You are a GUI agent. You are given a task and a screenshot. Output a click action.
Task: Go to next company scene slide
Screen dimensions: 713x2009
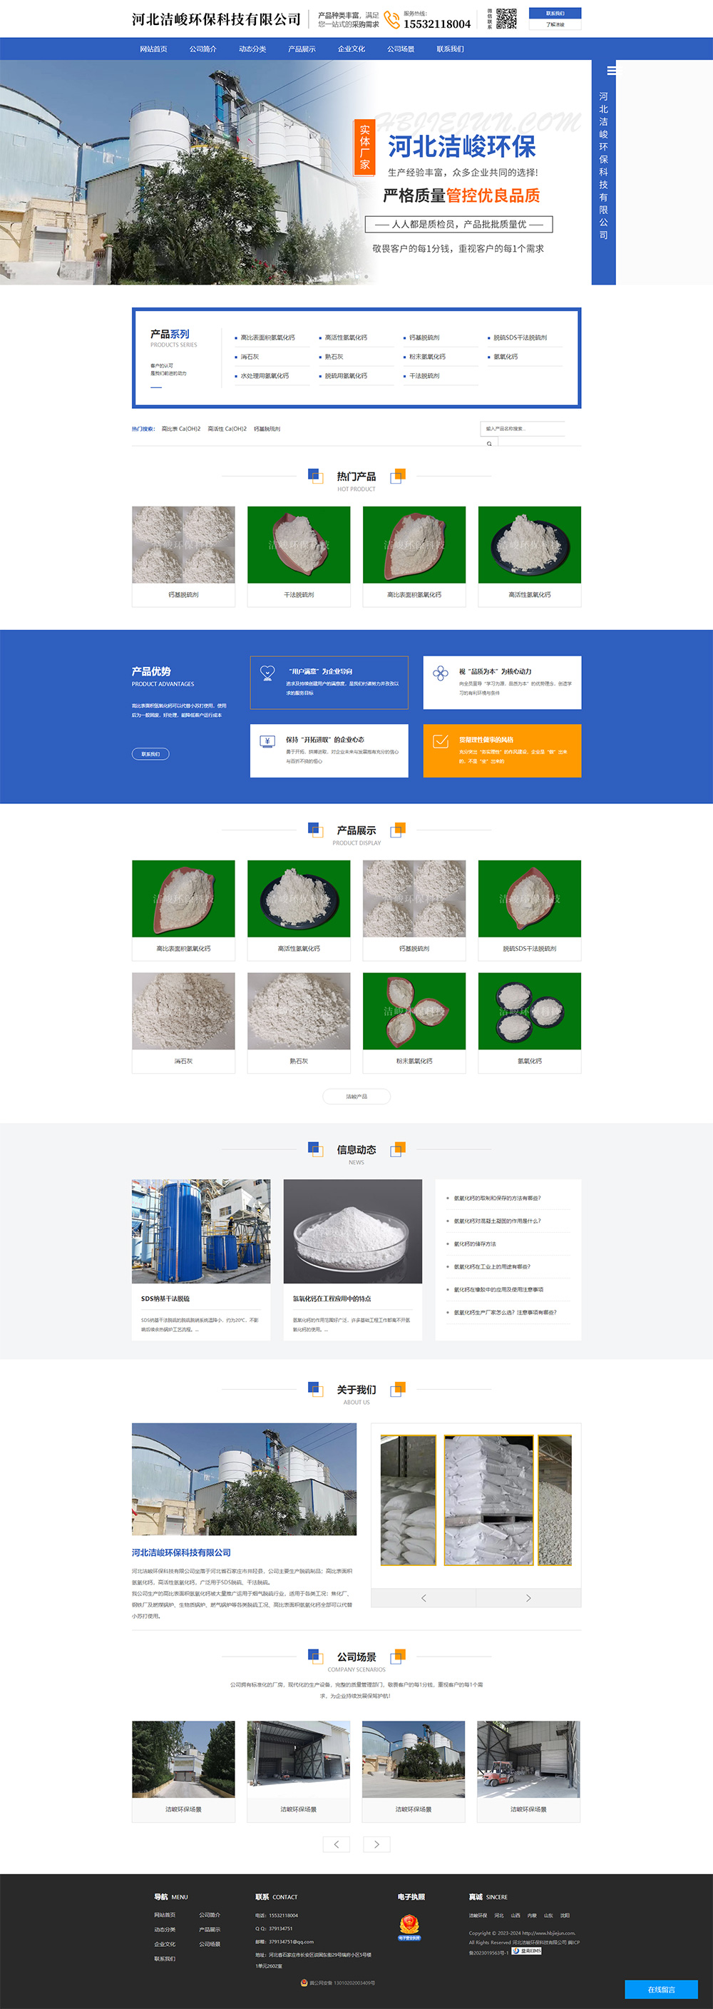click(x=376, y=1843)
